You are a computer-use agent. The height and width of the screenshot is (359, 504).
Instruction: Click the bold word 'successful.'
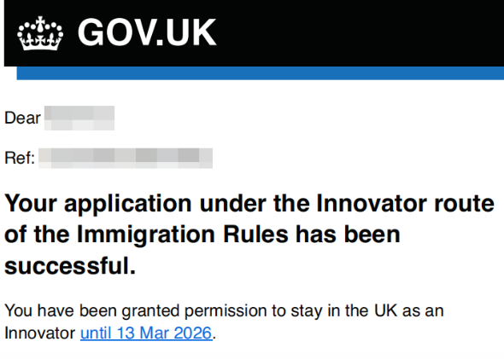(70, 266)
